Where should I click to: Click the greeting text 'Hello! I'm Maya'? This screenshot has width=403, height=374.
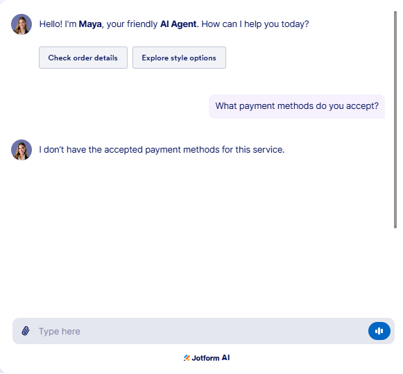tap(71, 24)
